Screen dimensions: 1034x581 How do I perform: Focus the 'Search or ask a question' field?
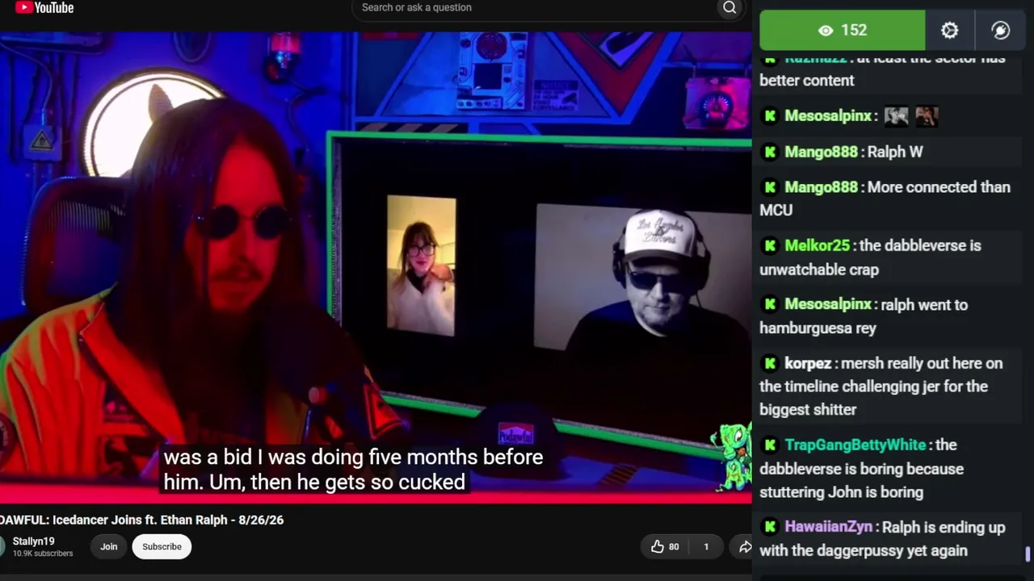pos(534,7)
